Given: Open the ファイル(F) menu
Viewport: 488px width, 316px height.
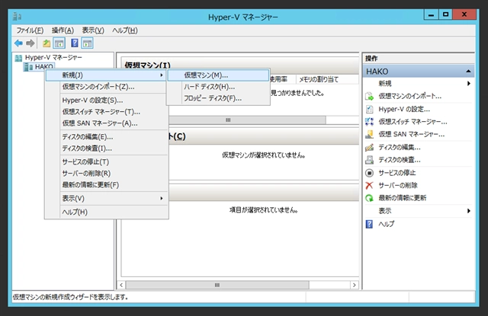Looking at the screenshot, I should click(x=30, y=30).
